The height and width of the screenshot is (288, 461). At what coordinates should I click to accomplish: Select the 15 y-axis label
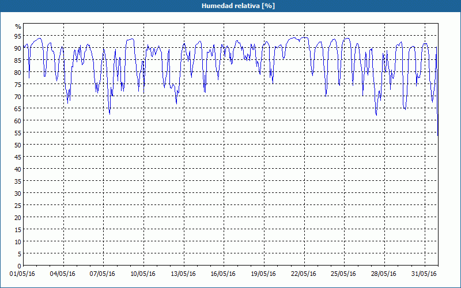tap(18, 229)
